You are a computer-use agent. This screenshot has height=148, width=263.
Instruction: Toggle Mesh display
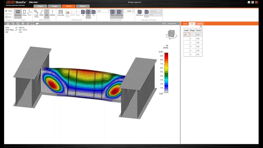pos(113,13)
